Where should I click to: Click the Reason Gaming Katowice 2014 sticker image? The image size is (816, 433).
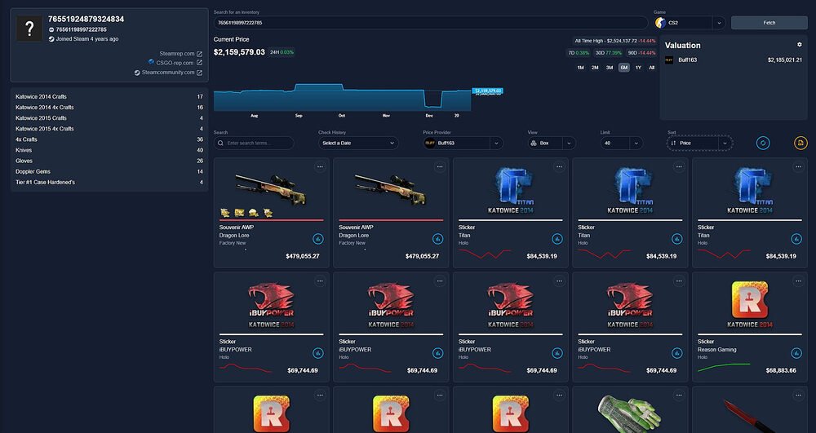pyautogui.click(x=749, y=305)
